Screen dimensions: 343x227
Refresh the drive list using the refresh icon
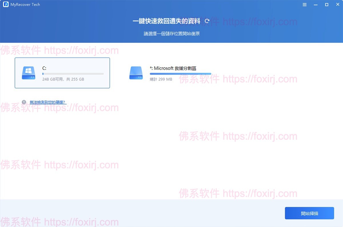click(207, 21)
